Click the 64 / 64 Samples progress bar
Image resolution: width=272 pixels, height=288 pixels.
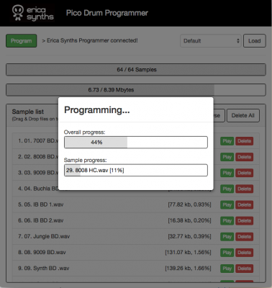click(x=136, y=70)
